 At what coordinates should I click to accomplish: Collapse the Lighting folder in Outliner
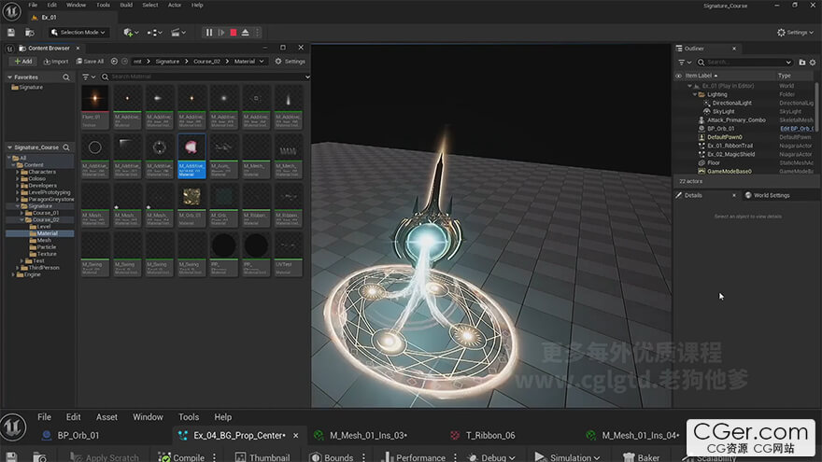(x=696, y=94)
